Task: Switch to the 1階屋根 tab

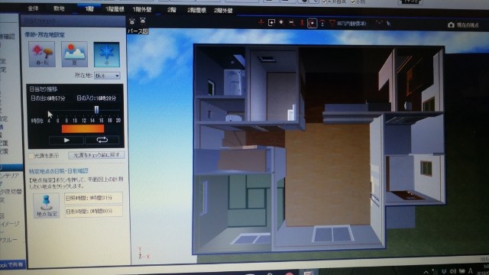Action: click(115, 9)
